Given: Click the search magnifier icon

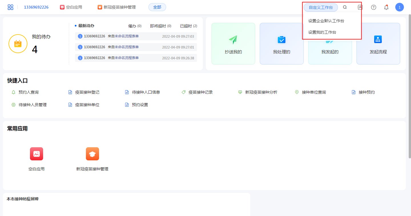Looking at the screenshot, I should click(345, 7).
